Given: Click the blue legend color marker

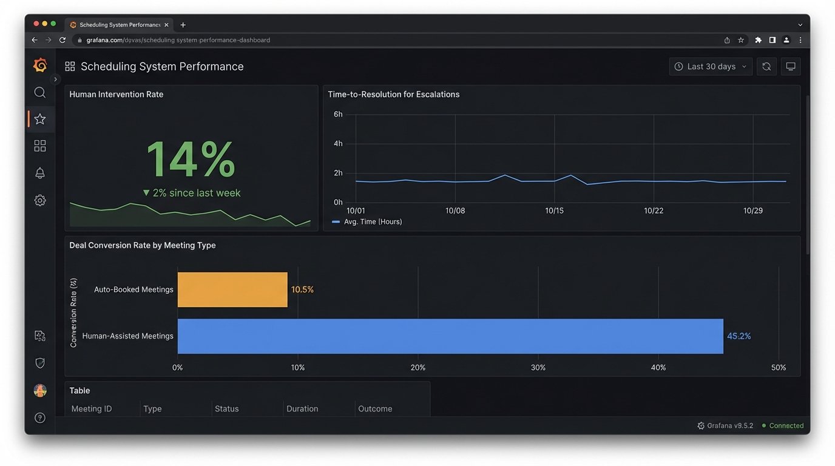Looking at the screenshot, I should click(x=335, y=221).
